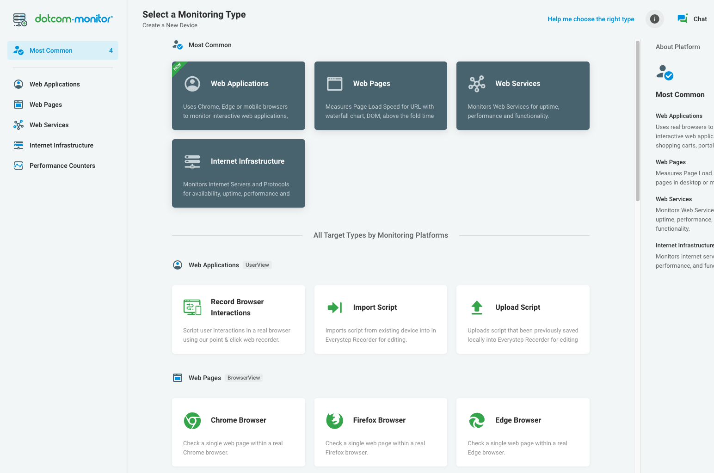
Task: Click the dotcom-monitor logo
Action: click(x=63, y=19)
